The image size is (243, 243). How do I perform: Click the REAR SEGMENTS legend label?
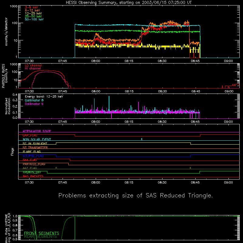[40, 236]
